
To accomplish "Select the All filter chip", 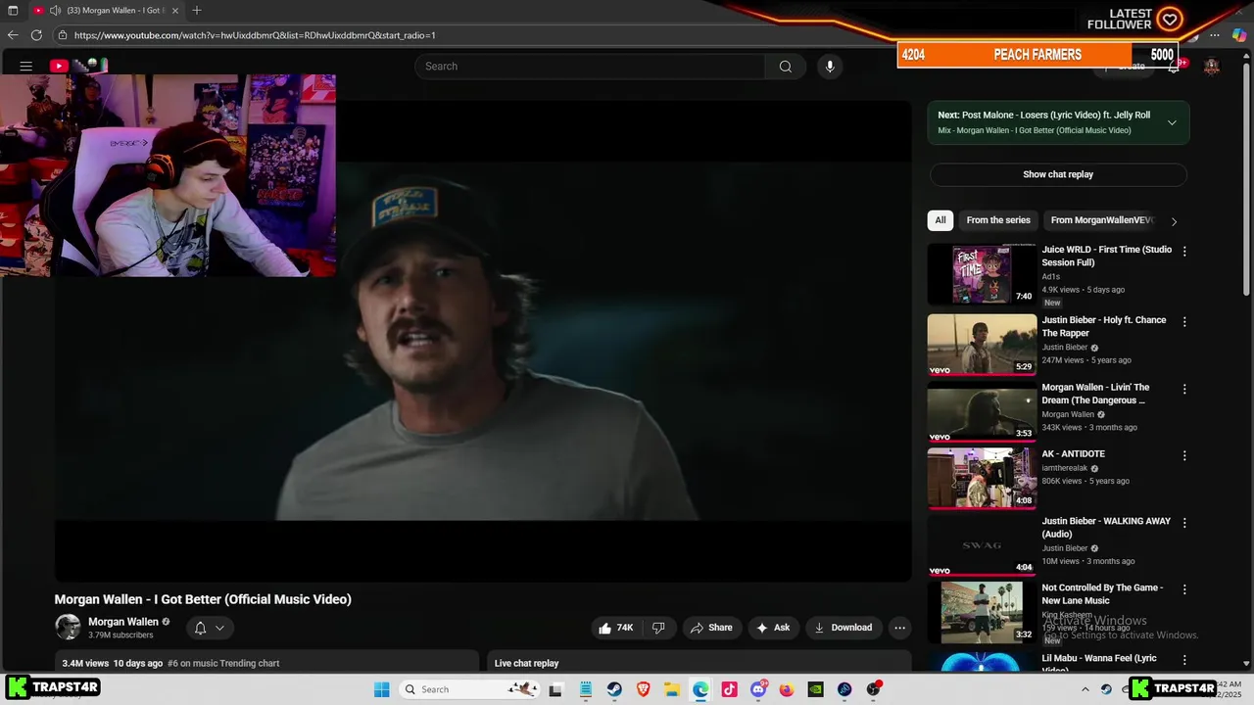I will pos(940,220).
